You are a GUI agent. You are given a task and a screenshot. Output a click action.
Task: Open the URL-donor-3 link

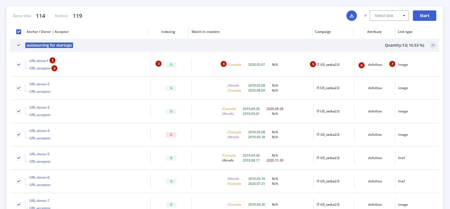(39, 108)
